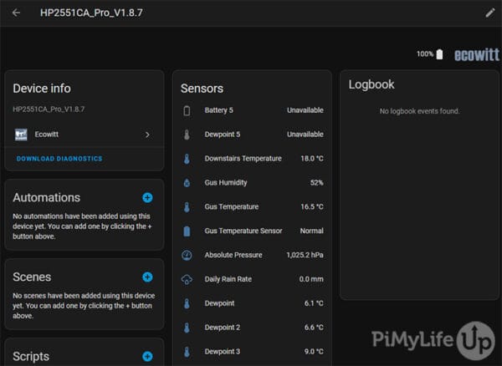Image resolution: width=502 pixels, height=366 pixels.
Task: Open the Downstairs Temperature sensor
Action: tap(251, 159)
